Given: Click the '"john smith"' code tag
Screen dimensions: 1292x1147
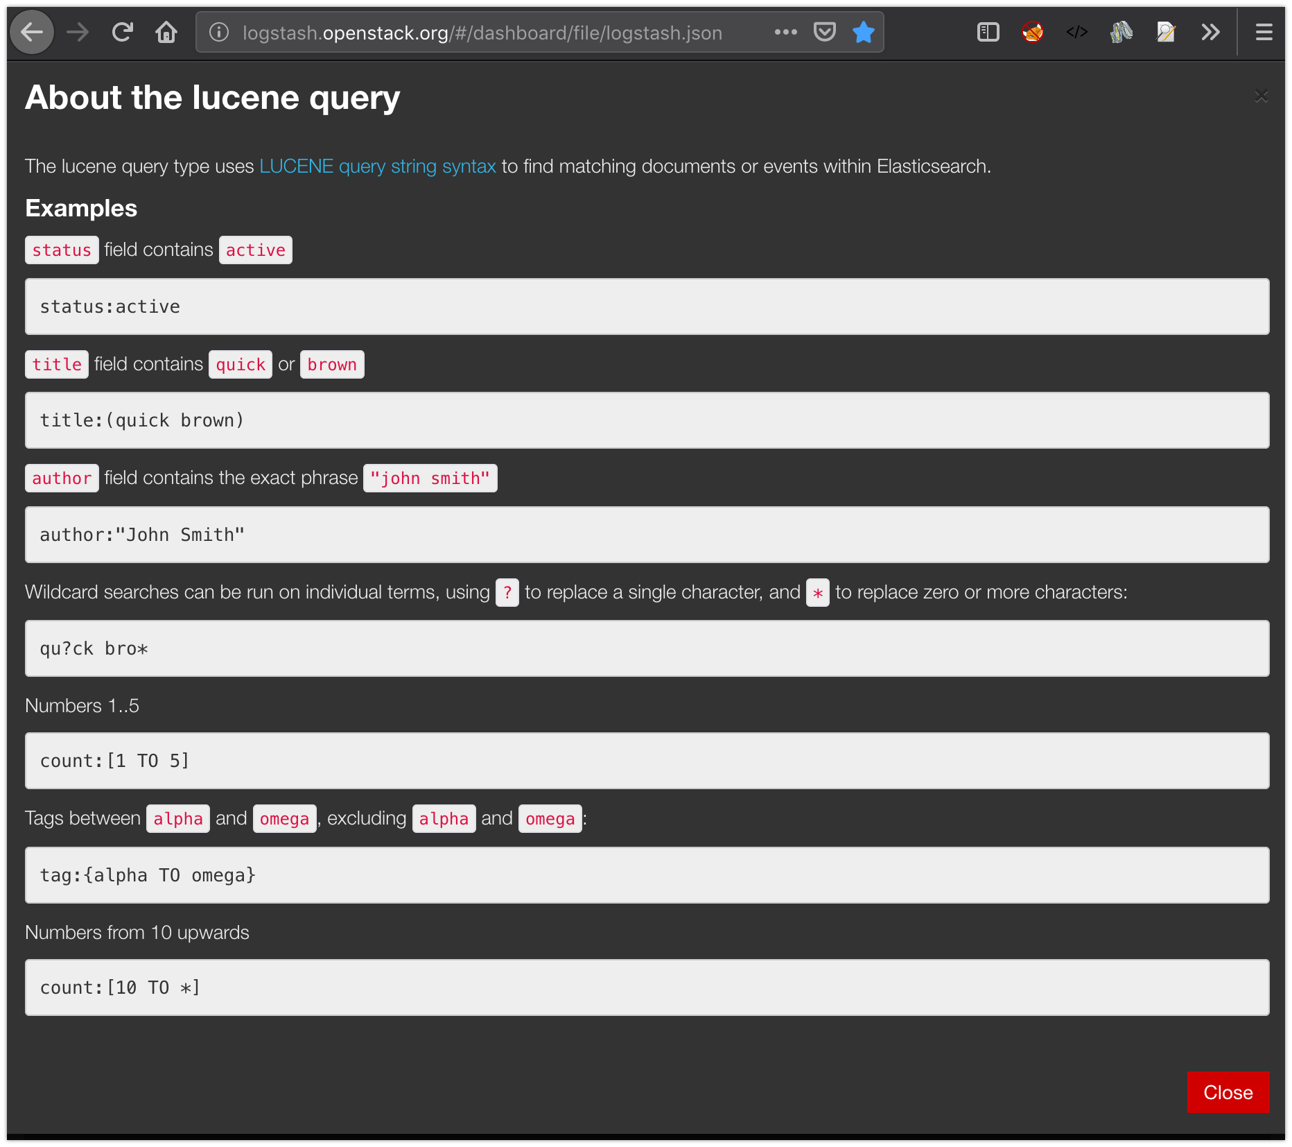Looking at the screenshot, I should [x=430, y=478].
